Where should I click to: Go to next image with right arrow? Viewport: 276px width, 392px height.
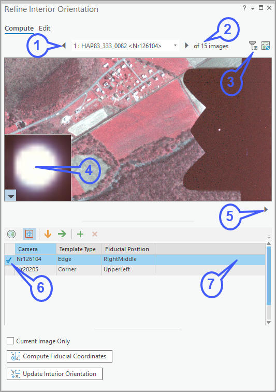point(186,46)
